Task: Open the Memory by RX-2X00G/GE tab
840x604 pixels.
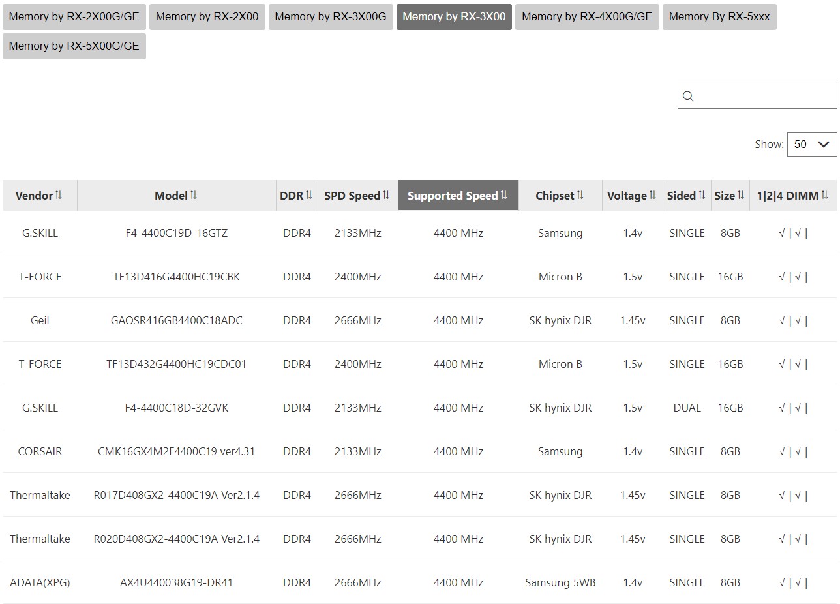Action: click(74, 17)
